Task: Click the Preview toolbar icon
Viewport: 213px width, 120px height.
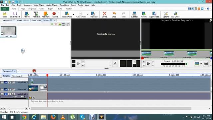Action: (144, 15)
